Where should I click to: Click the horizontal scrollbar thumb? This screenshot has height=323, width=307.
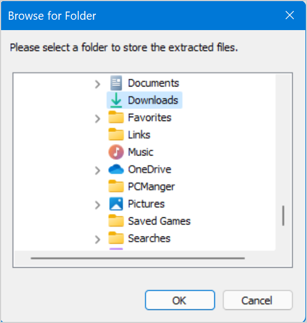138,258
